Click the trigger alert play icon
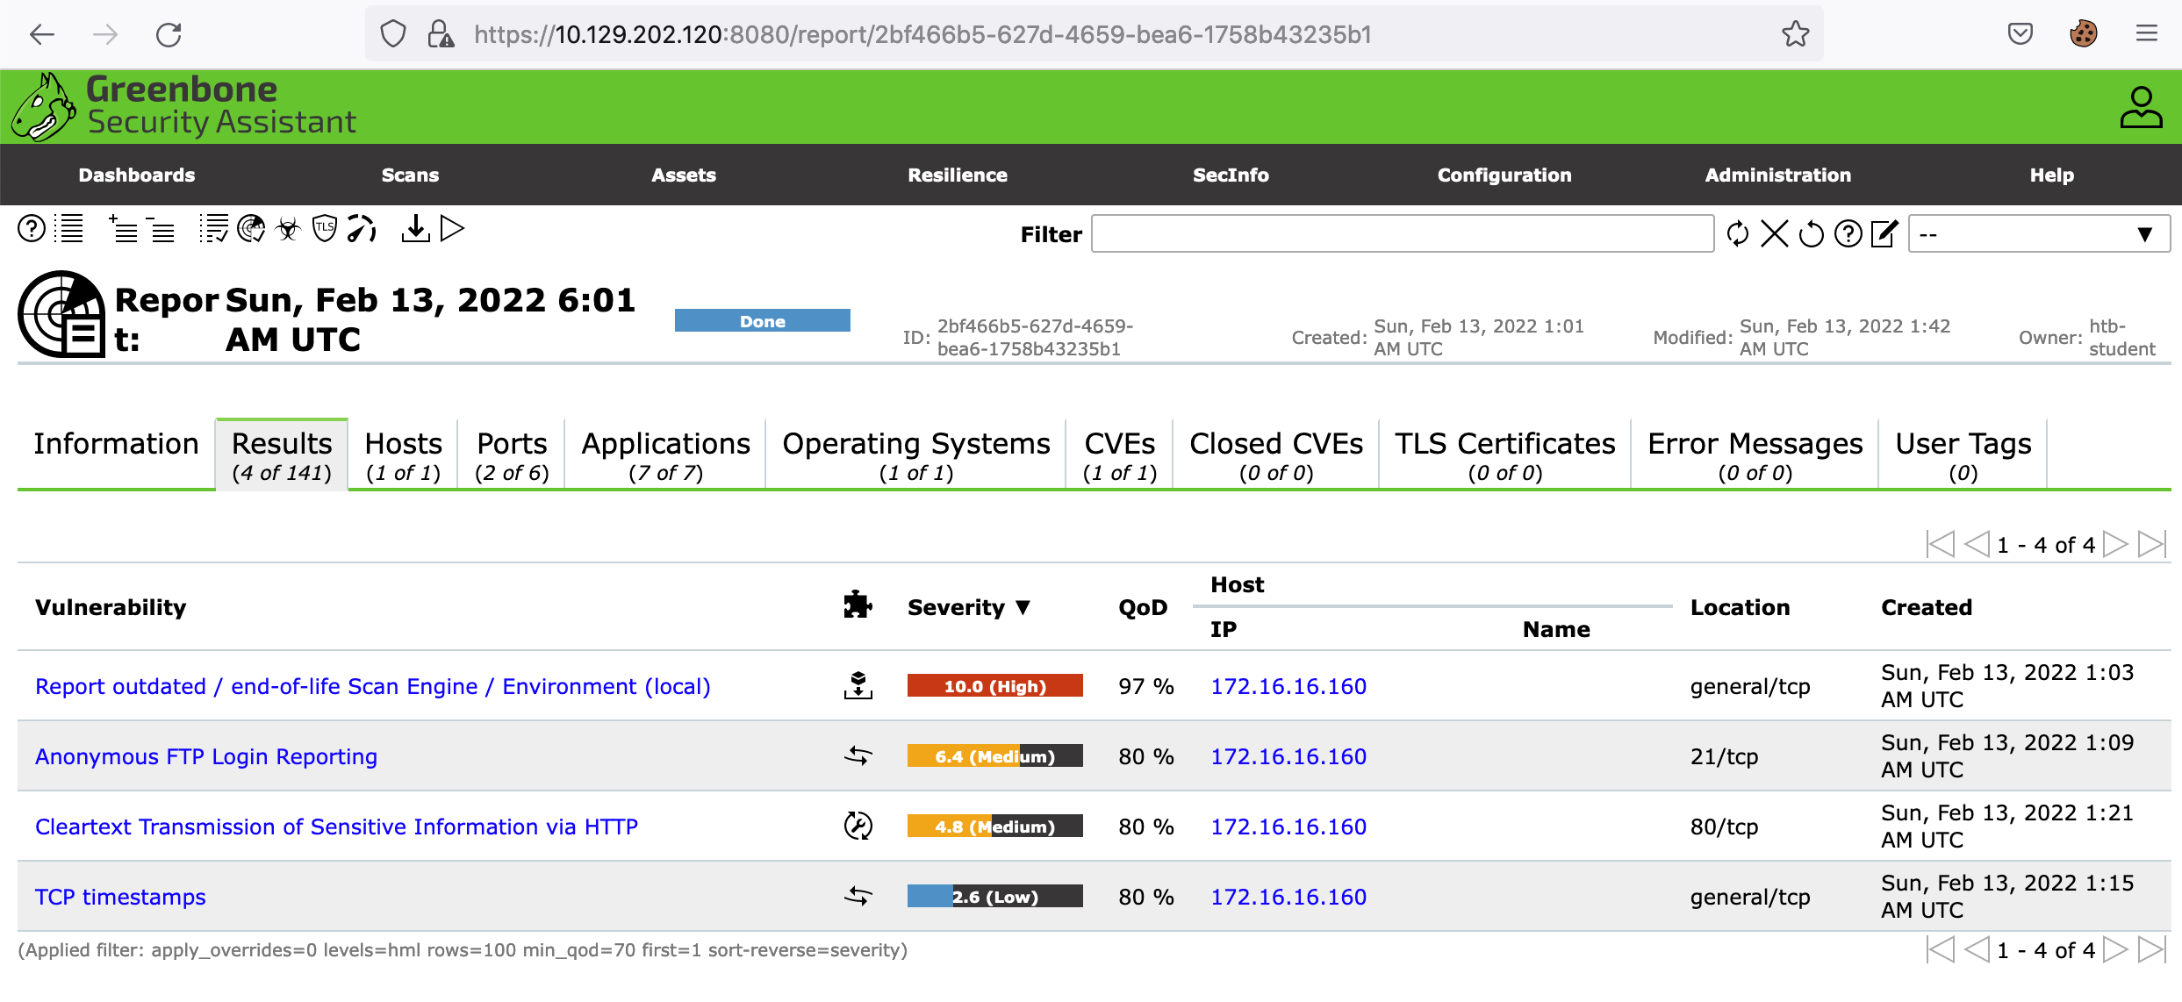 coord(452,229)
